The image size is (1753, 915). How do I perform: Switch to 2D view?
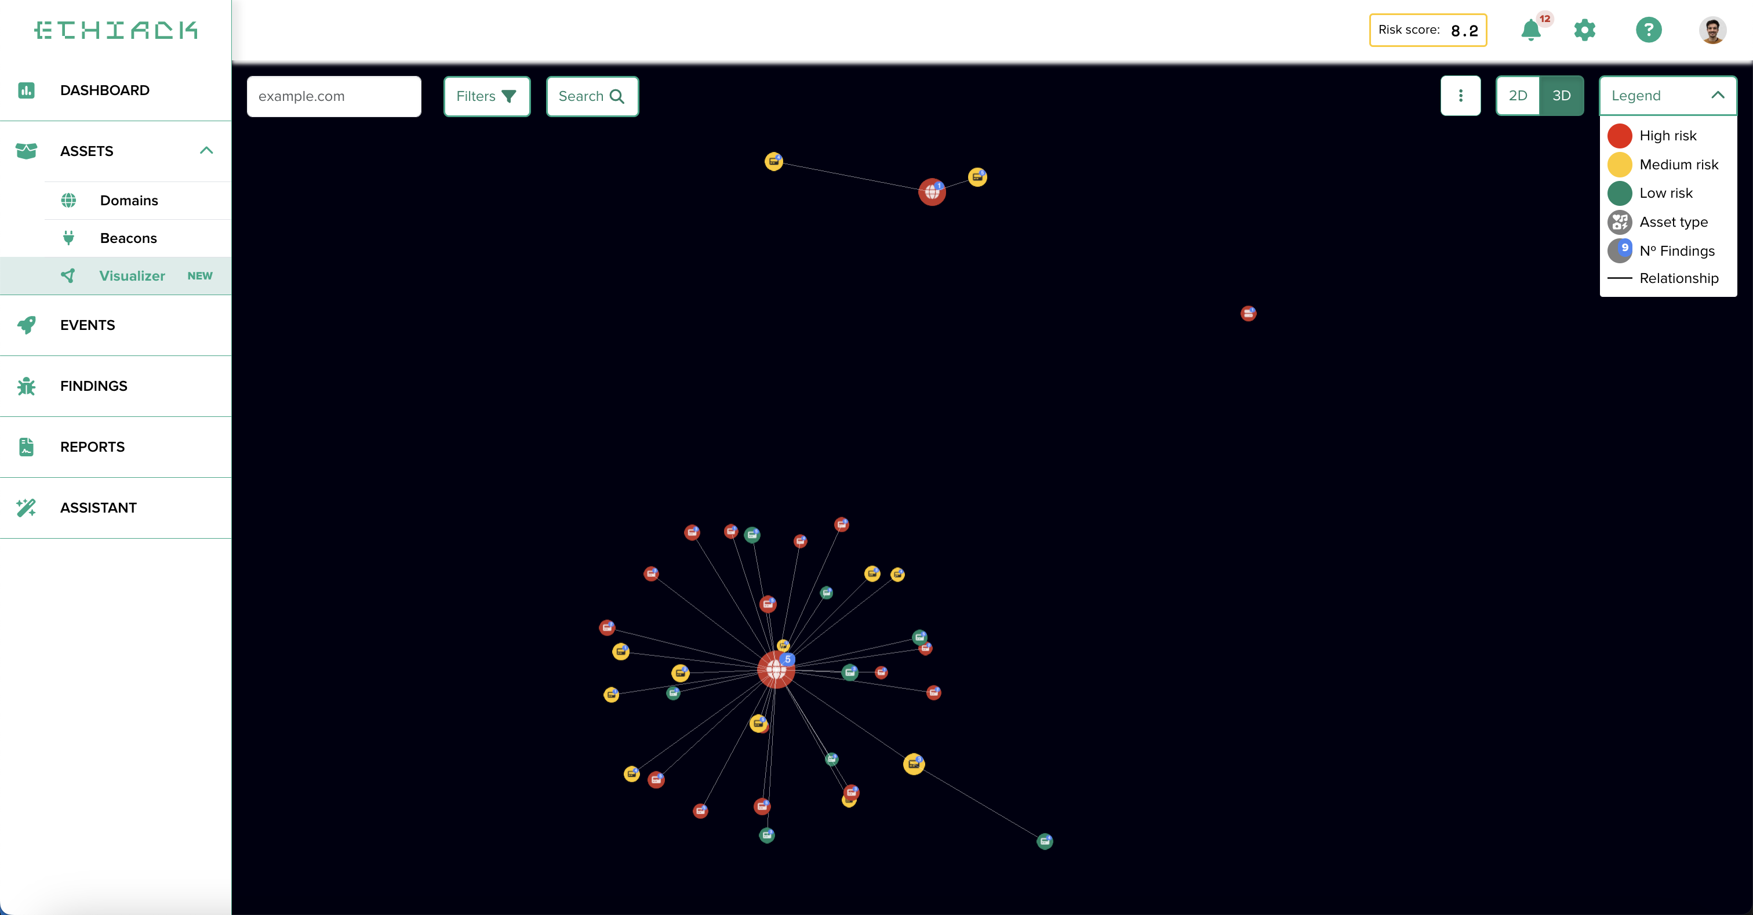1518,95
